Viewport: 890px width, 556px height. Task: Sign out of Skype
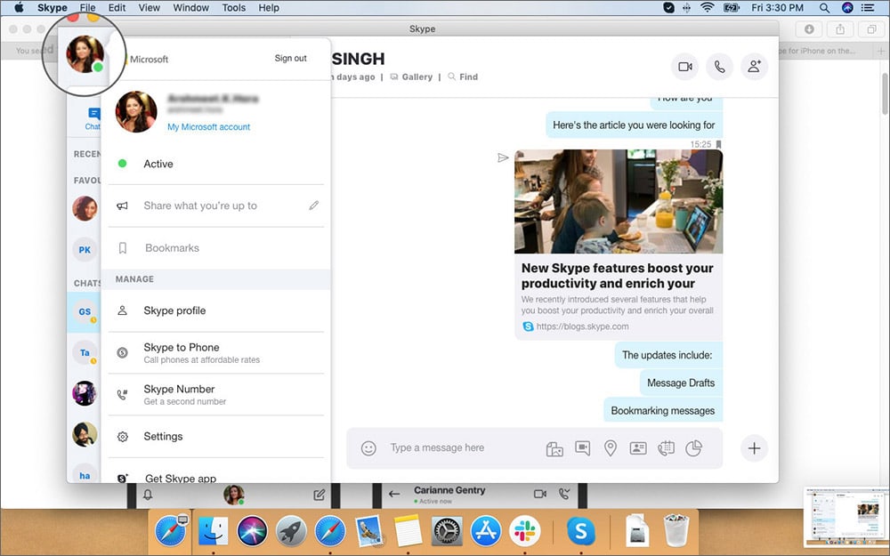(x=290, y=58)
